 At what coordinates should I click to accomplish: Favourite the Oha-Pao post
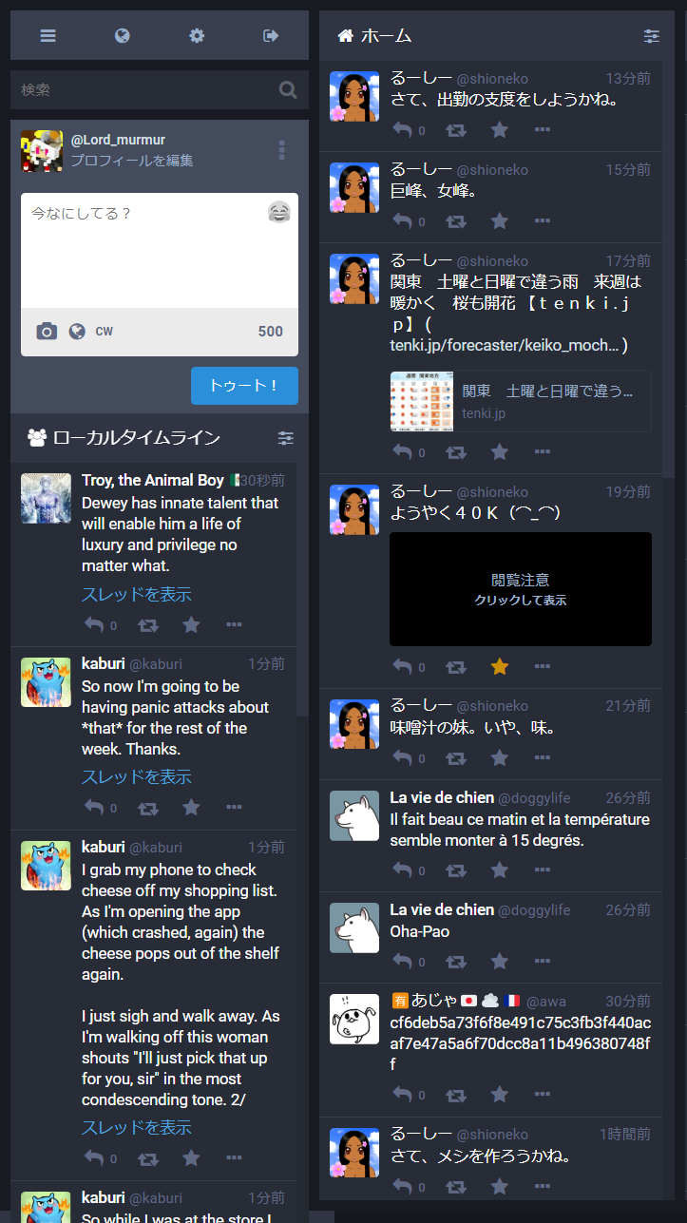[500, 962]
